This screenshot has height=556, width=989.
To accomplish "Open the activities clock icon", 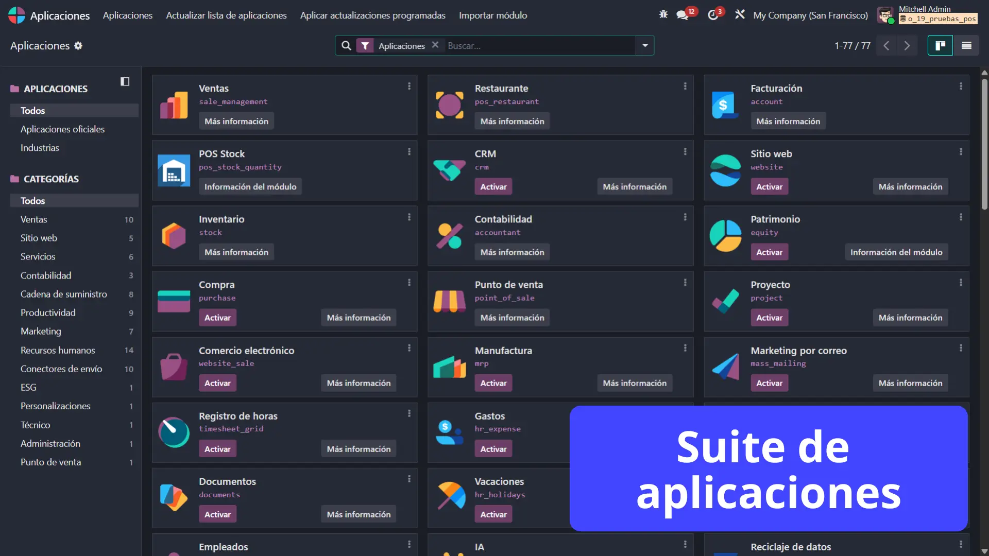I will (713, 15).
